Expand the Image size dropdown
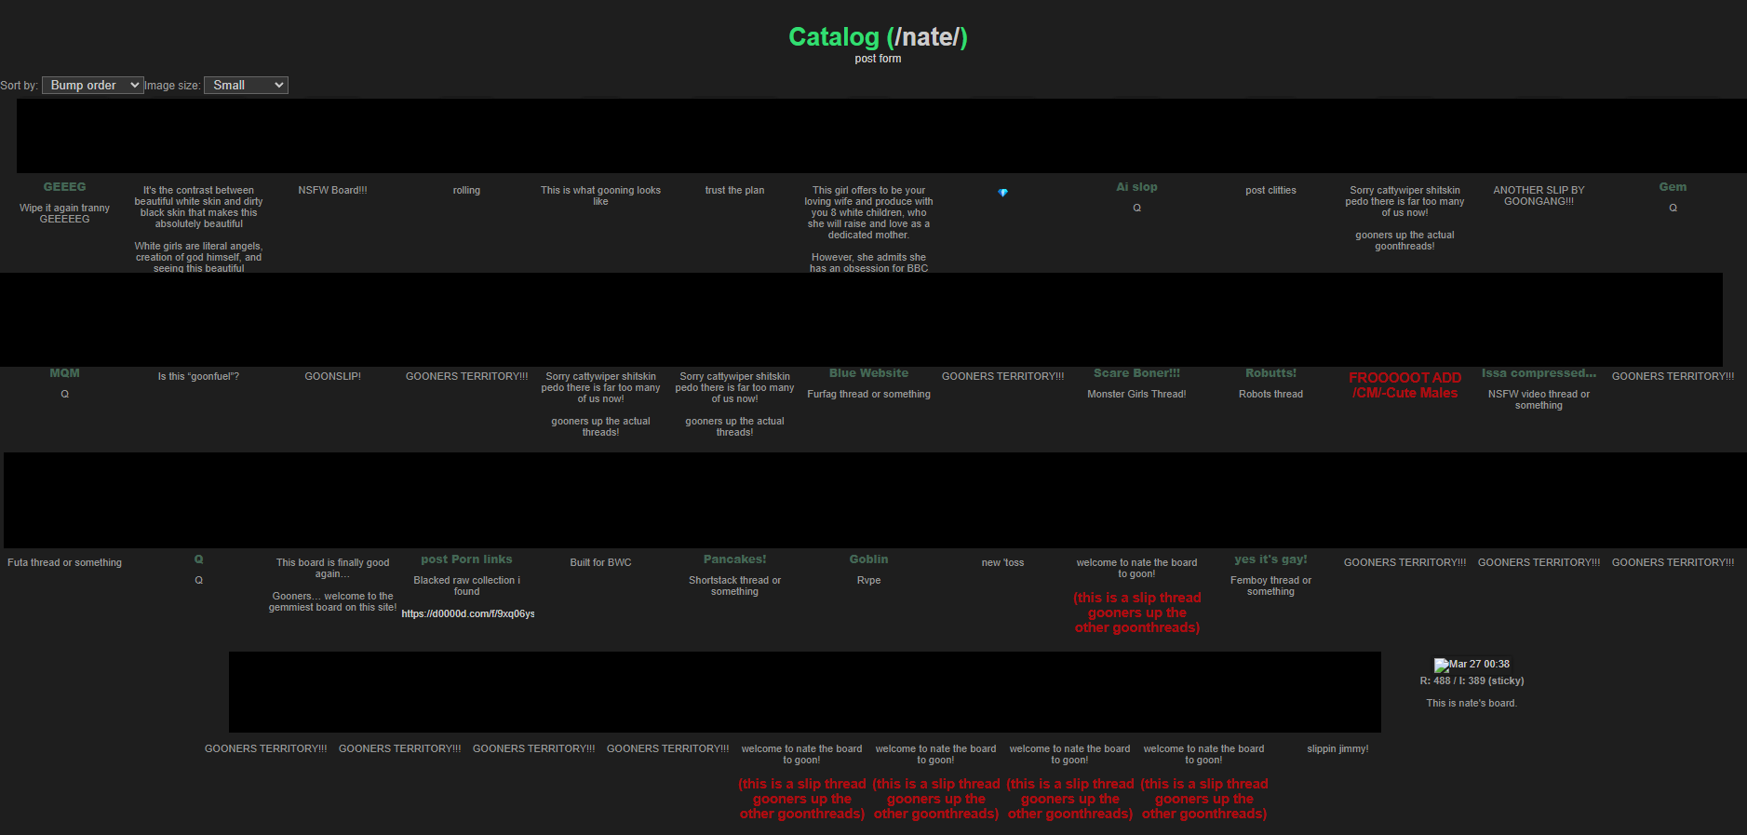1747x835 pixels. coord(246,86)
